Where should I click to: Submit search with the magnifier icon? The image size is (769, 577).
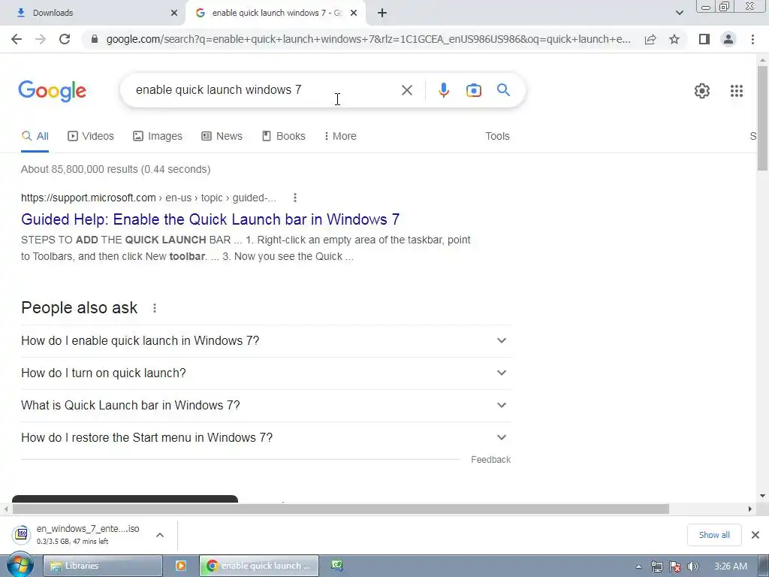click(x=503, y=90)
